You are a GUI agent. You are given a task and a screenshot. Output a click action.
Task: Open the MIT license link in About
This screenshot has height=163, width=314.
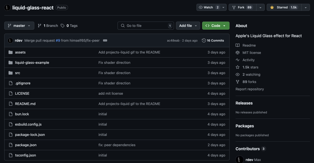252,53
